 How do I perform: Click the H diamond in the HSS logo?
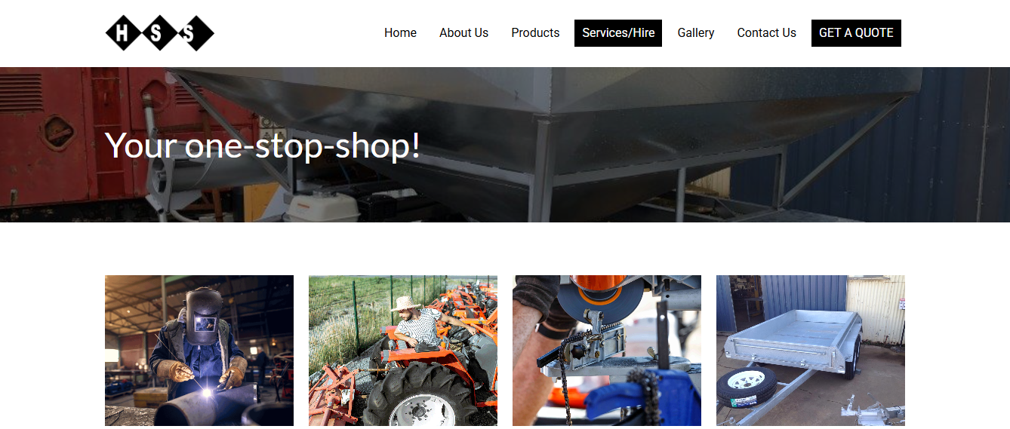pyautogui.click(x=123, y=33)
